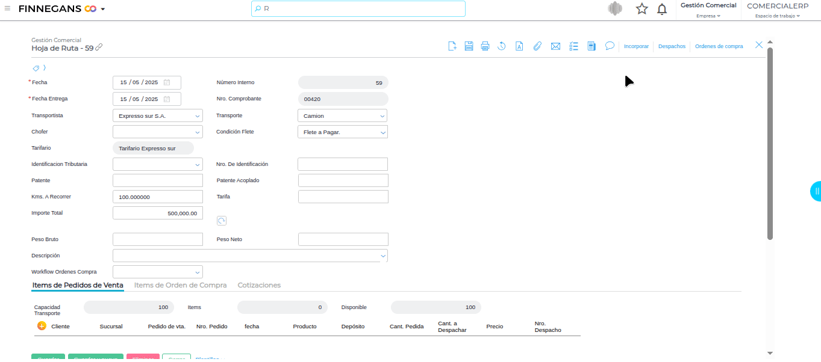Switch to the Cotizaciones tab
Image resolution: width=821 pixels, height=362 pixels.
click(259, 285)
